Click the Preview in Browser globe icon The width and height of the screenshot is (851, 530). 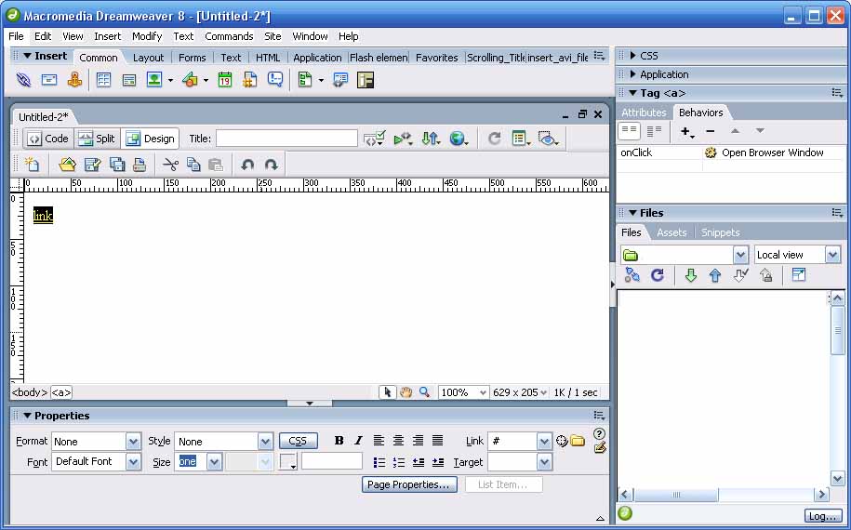point(459,139)
